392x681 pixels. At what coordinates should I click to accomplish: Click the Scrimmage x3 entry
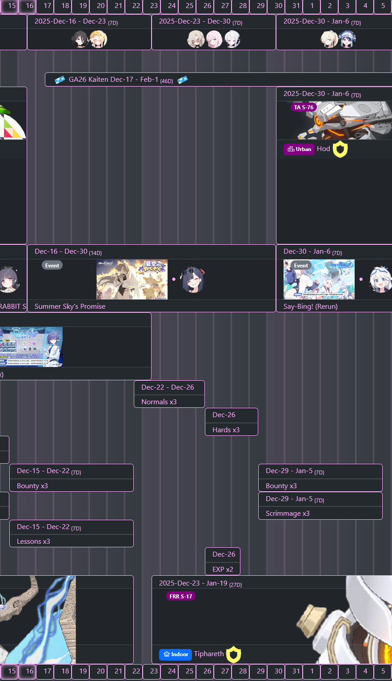288,514
